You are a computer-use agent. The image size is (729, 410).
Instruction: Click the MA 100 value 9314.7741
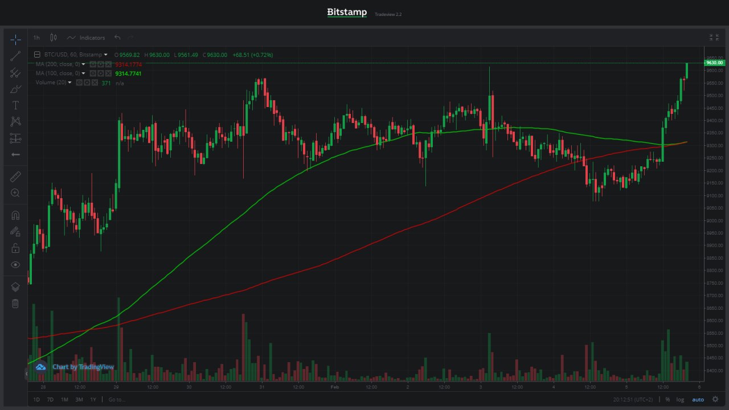point(129,73)
